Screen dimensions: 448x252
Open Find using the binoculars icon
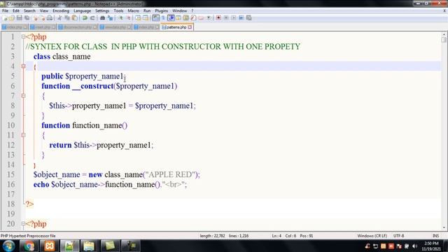coord(102,18)
